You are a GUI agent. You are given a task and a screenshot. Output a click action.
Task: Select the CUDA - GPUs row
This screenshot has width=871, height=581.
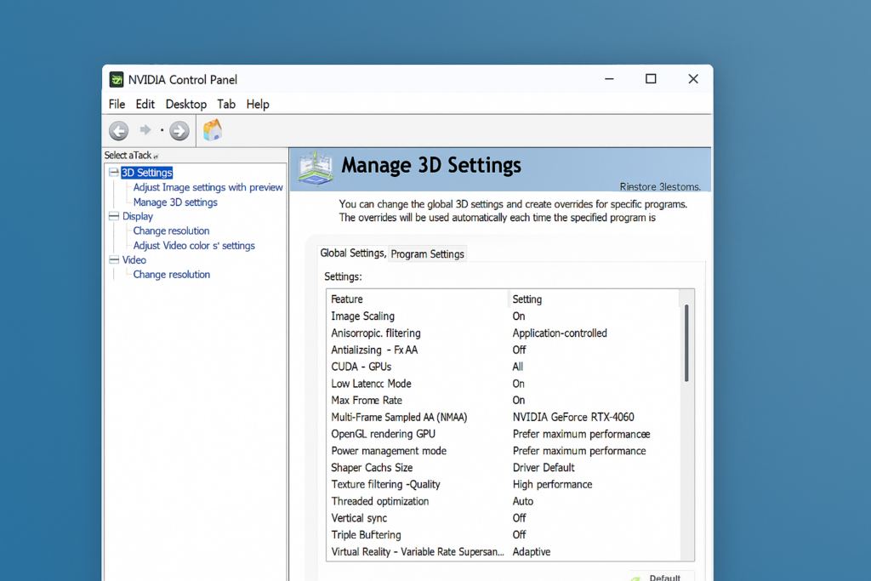(503, 367)
